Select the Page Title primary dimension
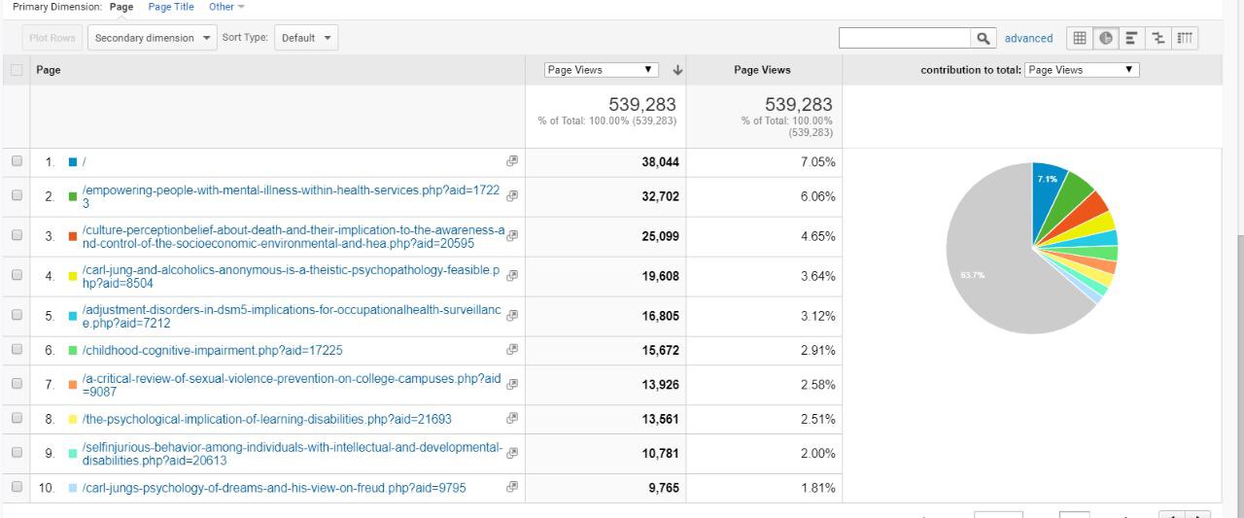 coord(171,7)
